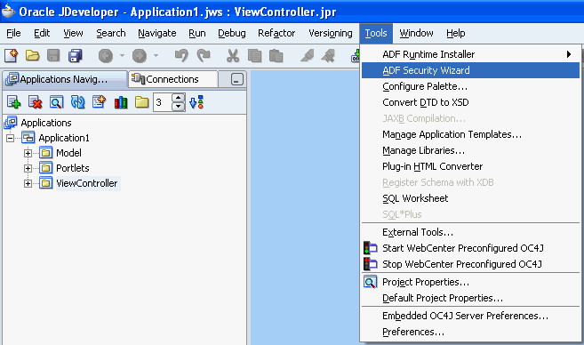Choose Convert DTD to XSD entry
Viewport: 584px width, 345px height.
[x=470, y=102]
